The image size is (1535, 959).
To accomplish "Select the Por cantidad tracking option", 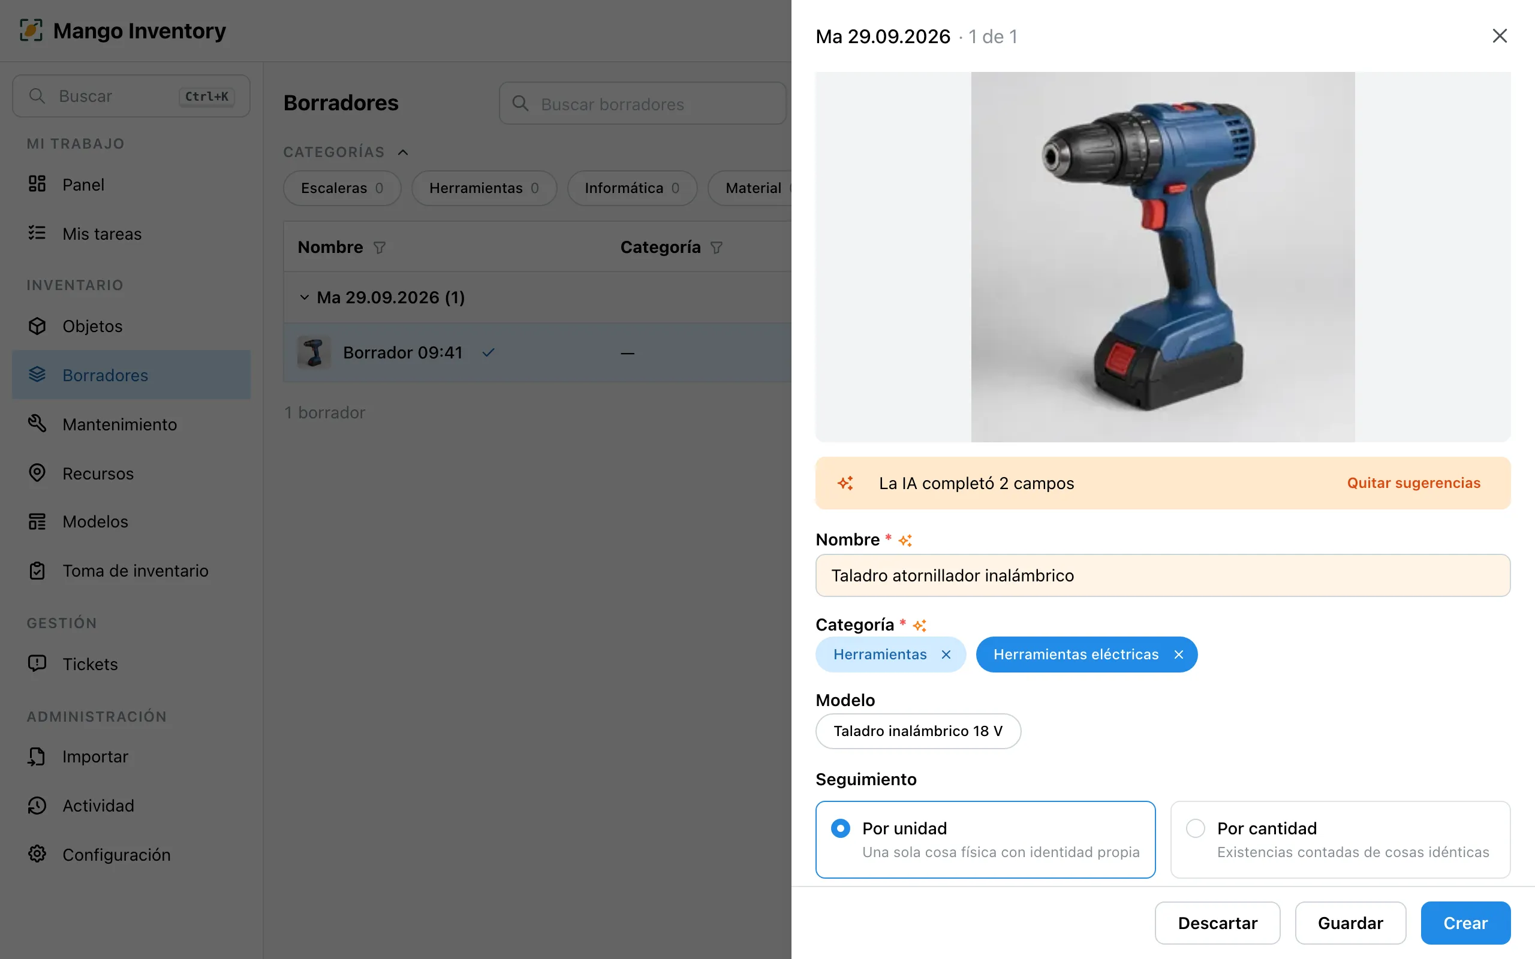I will (x=1340, y=839).
